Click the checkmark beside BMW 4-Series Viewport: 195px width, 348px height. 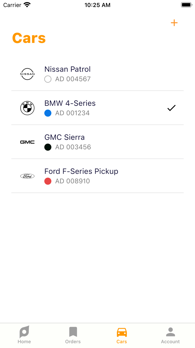(171, 108)
